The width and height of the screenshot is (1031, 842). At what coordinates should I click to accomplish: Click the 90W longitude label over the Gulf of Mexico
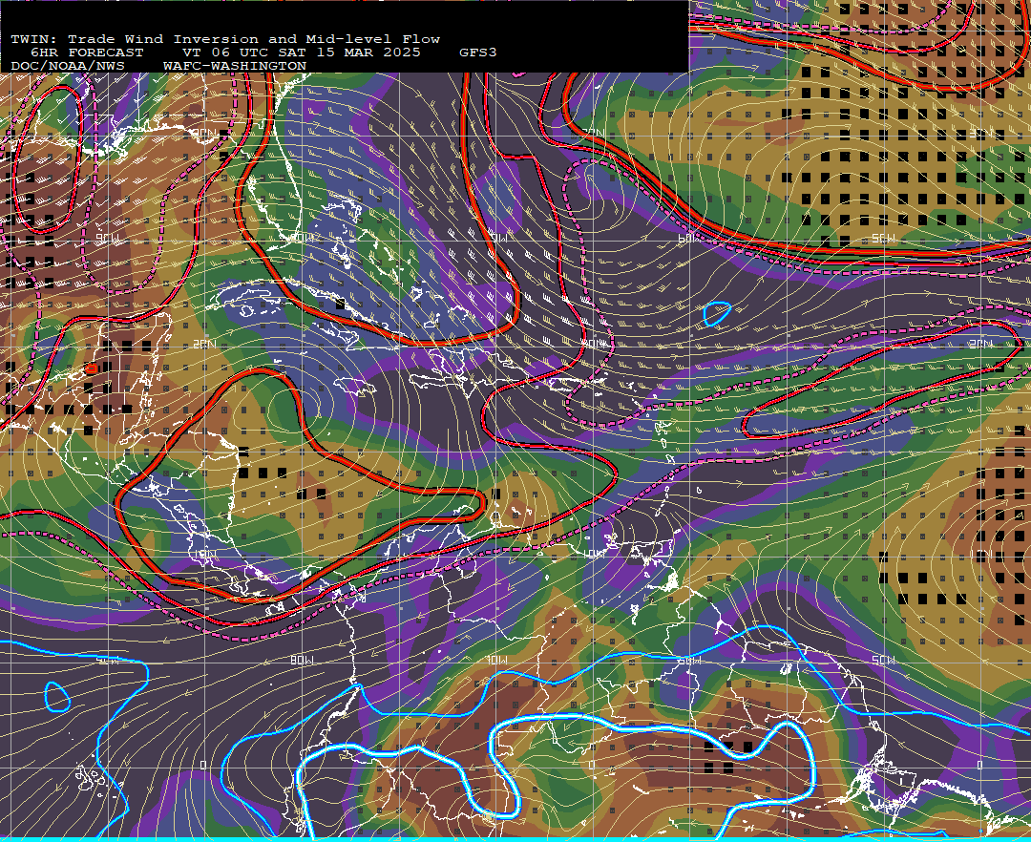click(109, 238)
